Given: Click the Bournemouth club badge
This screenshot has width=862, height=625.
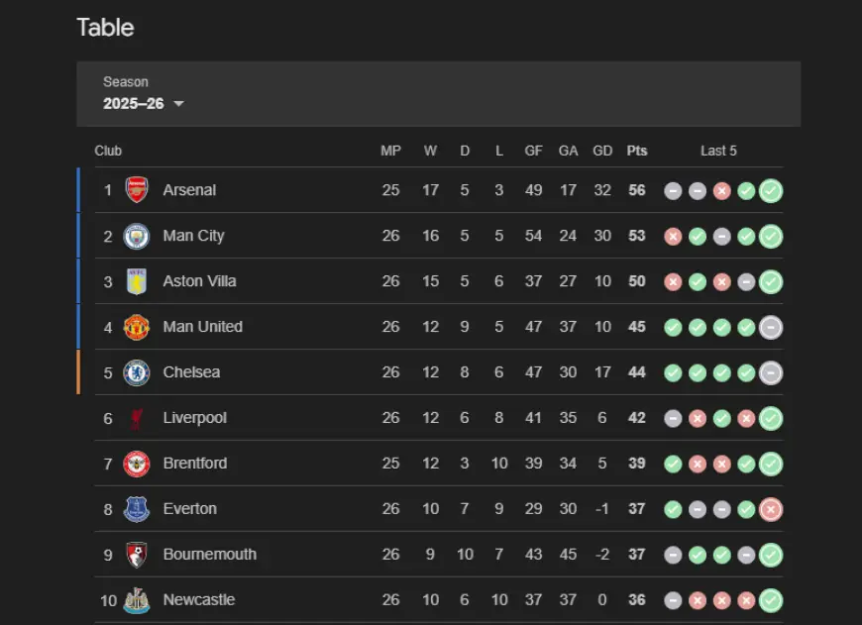Looking at the screenshot, I should (136, 555).
